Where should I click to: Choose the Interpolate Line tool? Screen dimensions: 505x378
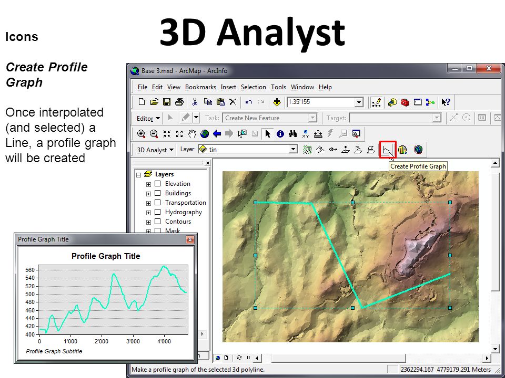[358, 150]
